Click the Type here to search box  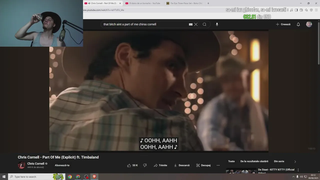click(36, 177)
